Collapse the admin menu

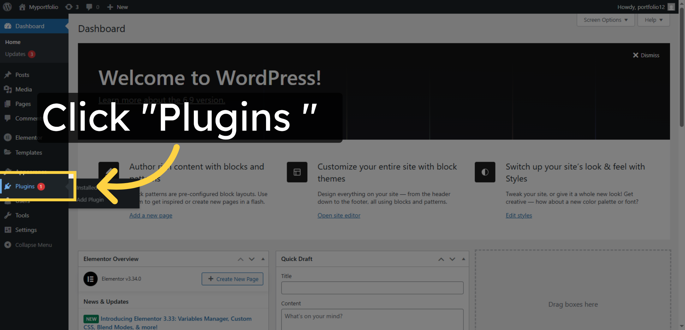point(8,245)
